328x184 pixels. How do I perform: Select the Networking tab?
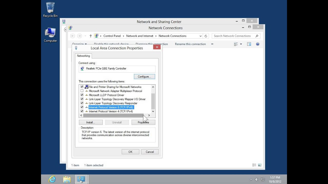[x=83, y=56]
